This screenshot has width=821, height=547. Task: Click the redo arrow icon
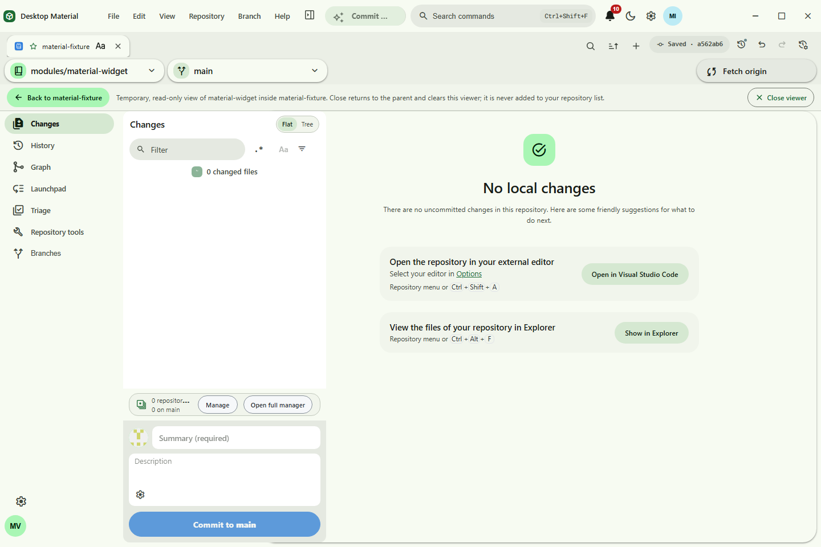pos(782,44)
